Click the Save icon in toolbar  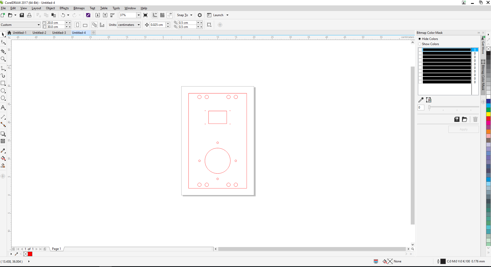click(22, 15)
